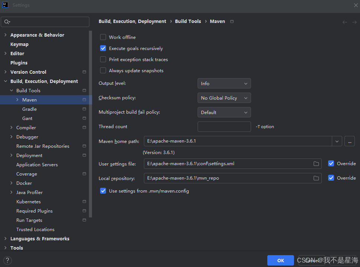The width and height of the screenshot is (360, 267).
Task: Browse folder for Local repository
Action: pos(316,178)
